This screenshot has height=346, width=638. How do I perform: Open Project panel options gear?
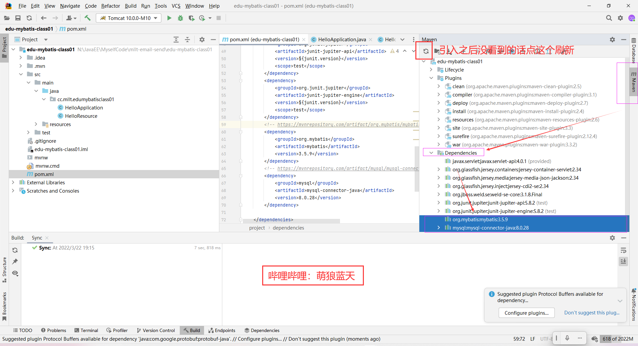coord(202,40)
